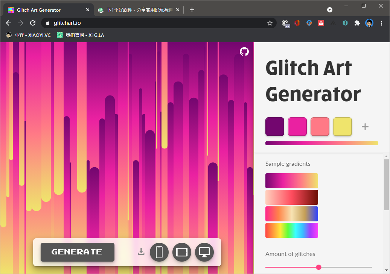Click the glitchart.io address bar
Image resolution: width=390 pixels, height=274 pixels.
(158, 23)
